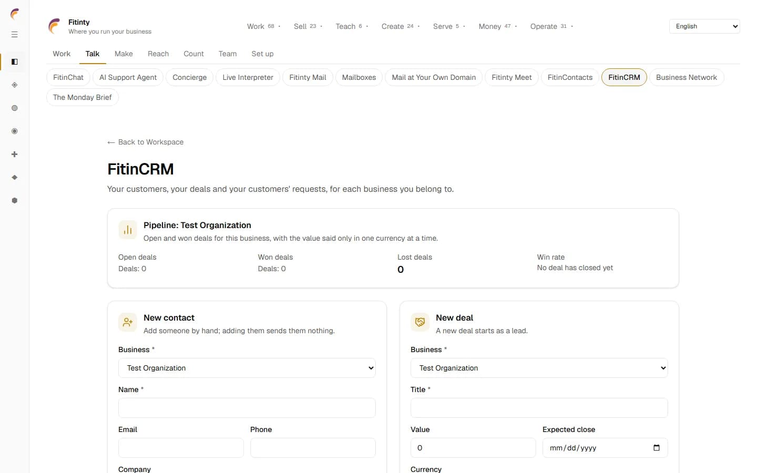Open the Live Interpreter pill
Screen dimensions: 757x473
(248, 77)
